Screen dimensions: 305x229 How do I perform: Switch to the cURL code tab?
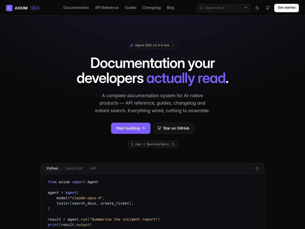[x=93, y=168]
